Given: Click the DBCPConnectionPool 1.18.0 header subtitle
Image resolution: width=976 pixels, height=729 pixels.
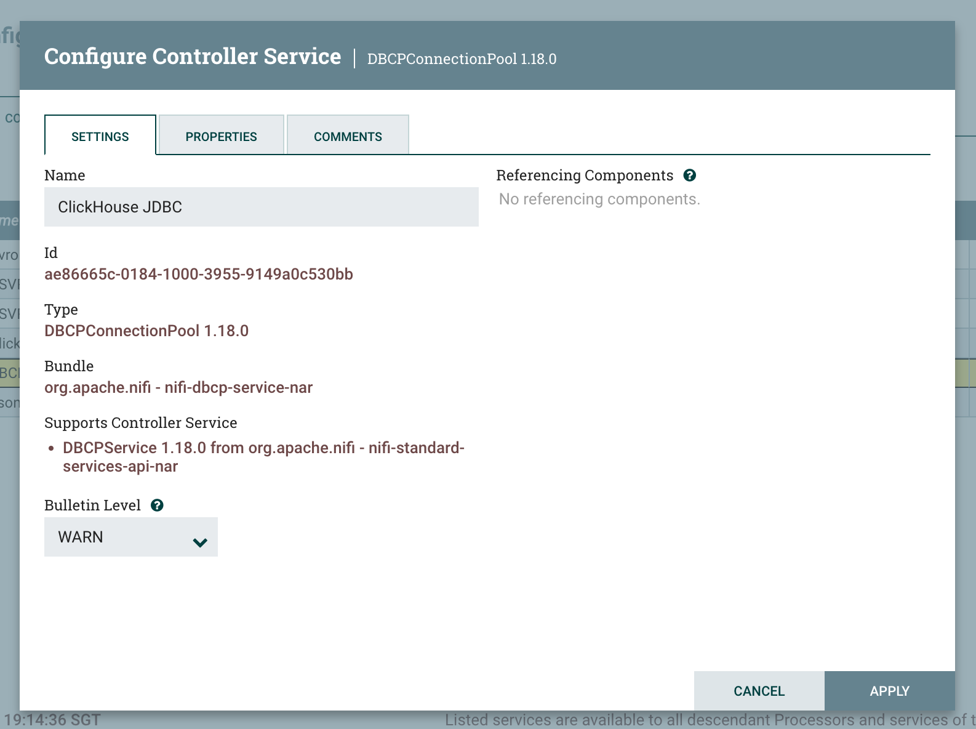Looking at the screenshot, I should pos(462,59).
